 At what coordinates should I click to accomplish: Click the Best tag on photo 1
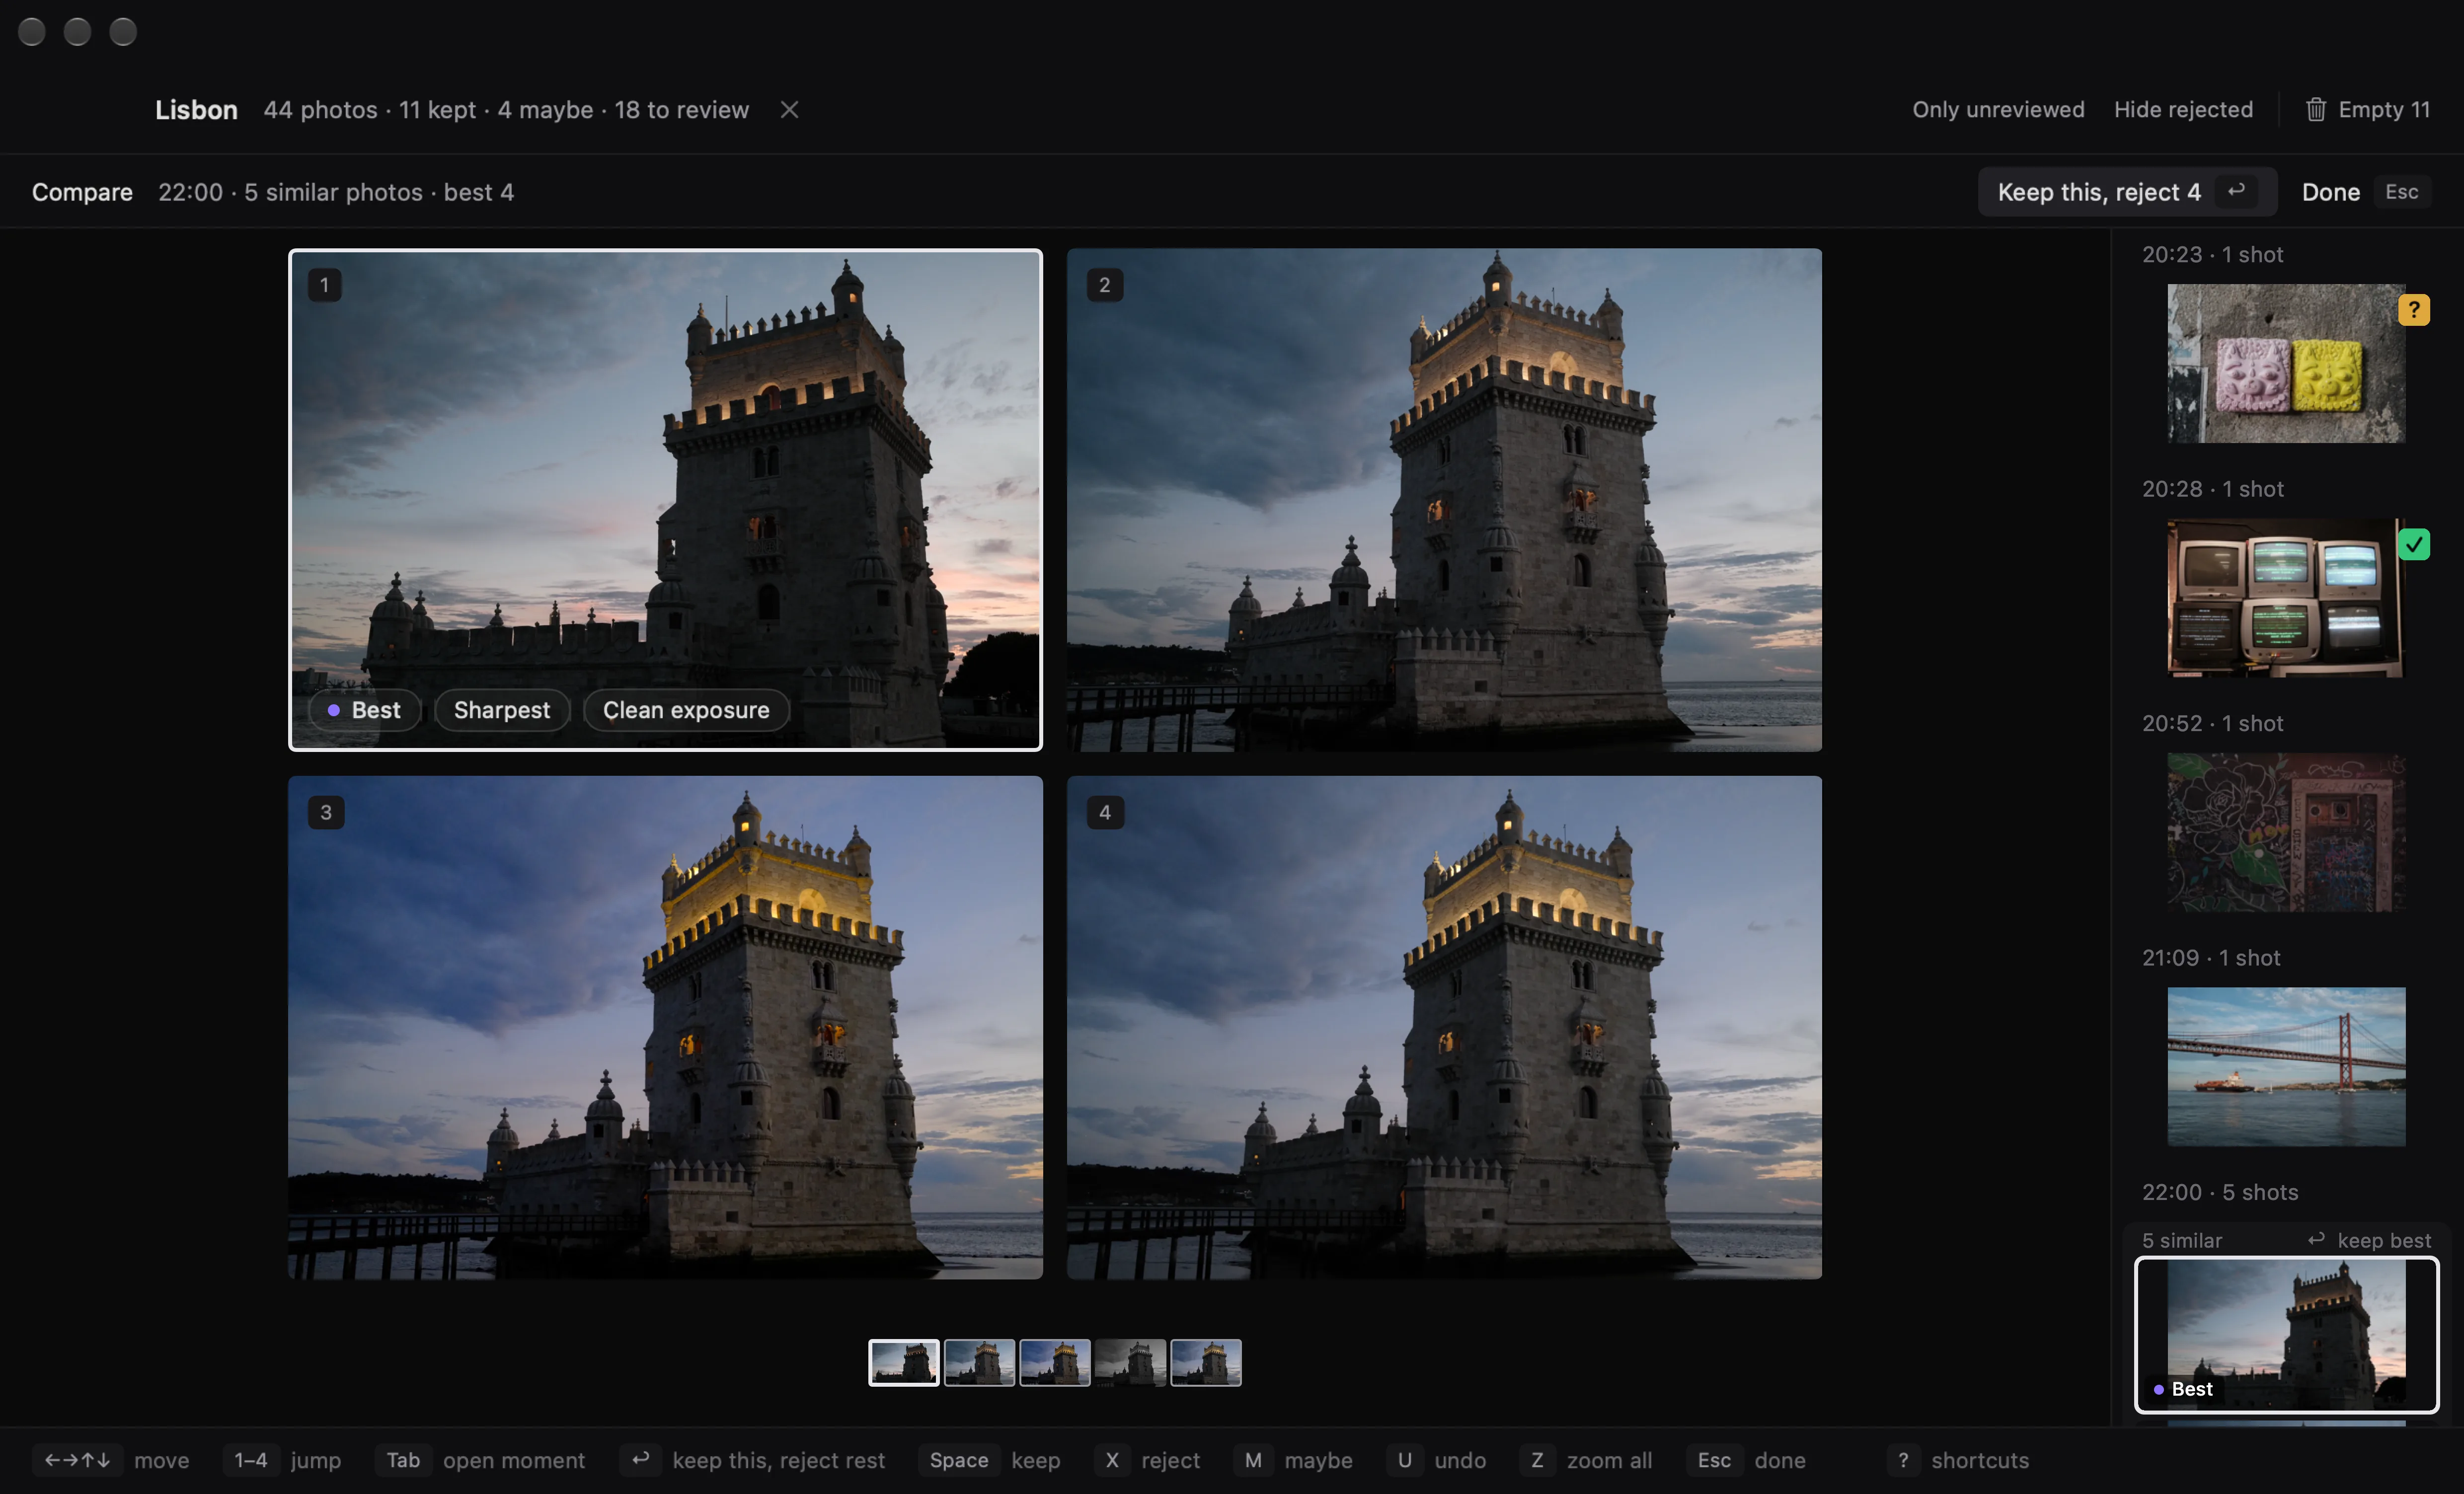pyautogui.click(x=365, y=710)
